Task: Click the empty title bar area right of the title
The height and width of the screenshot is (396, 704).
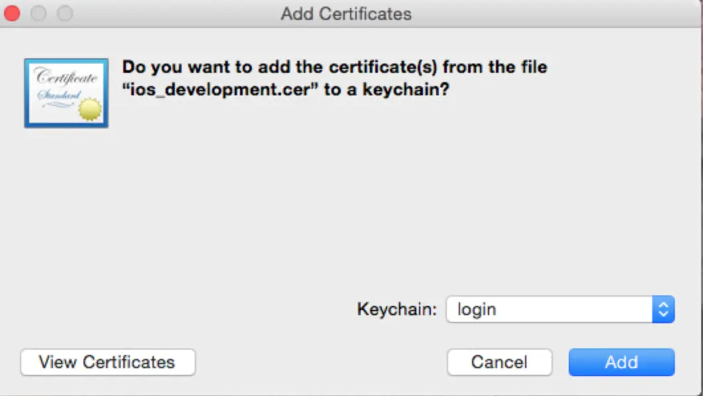Action: (557, 13)
